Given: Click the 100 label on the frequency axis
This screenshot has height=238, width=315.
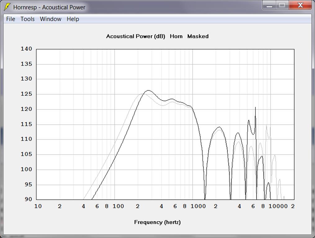Looking at the screenshot, I should click(118, 206).
